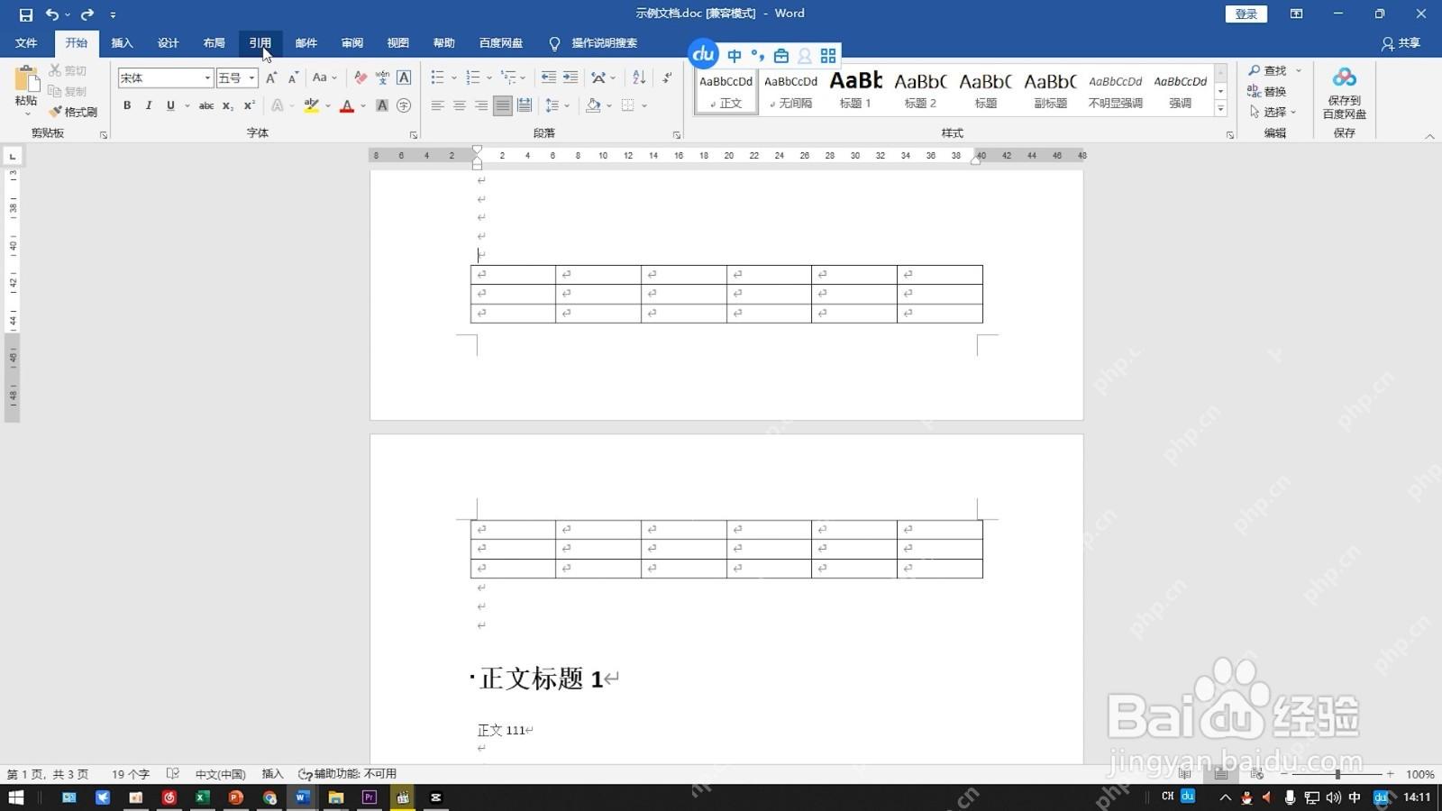Decrease the paragraph indent
The width and height of the screenshot is (1442, 811).
tap(548, 77)
